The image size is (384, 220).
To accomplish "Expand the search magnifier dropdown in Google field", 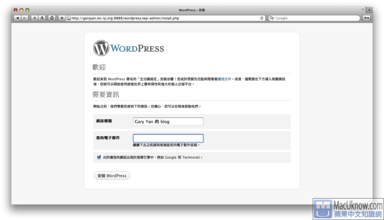I will [x=272, y=18].
